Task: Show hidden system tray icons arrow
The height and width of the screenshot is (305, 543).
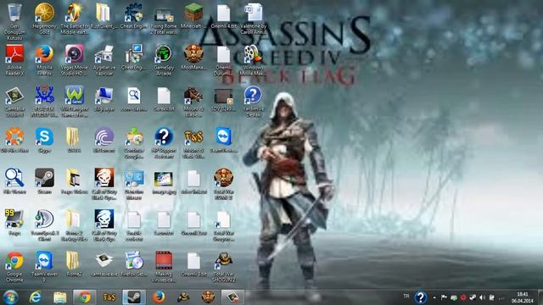Action: point(434,297)
